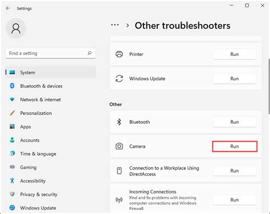Click the vertical scrollbar thumb
270x214 pixels.
[x=269, y=87]
